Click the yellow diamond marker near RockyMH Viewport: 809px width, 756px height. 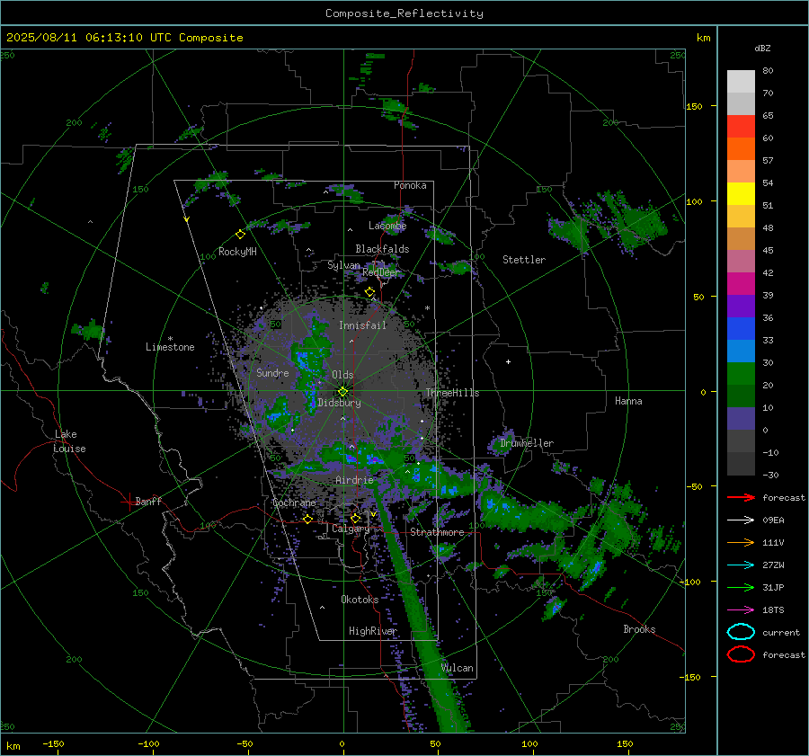pos(240,235)
